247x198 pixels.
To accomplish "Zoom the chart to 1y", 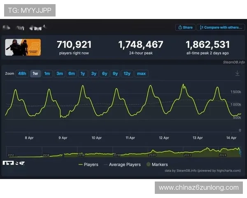I will point(83,73).
